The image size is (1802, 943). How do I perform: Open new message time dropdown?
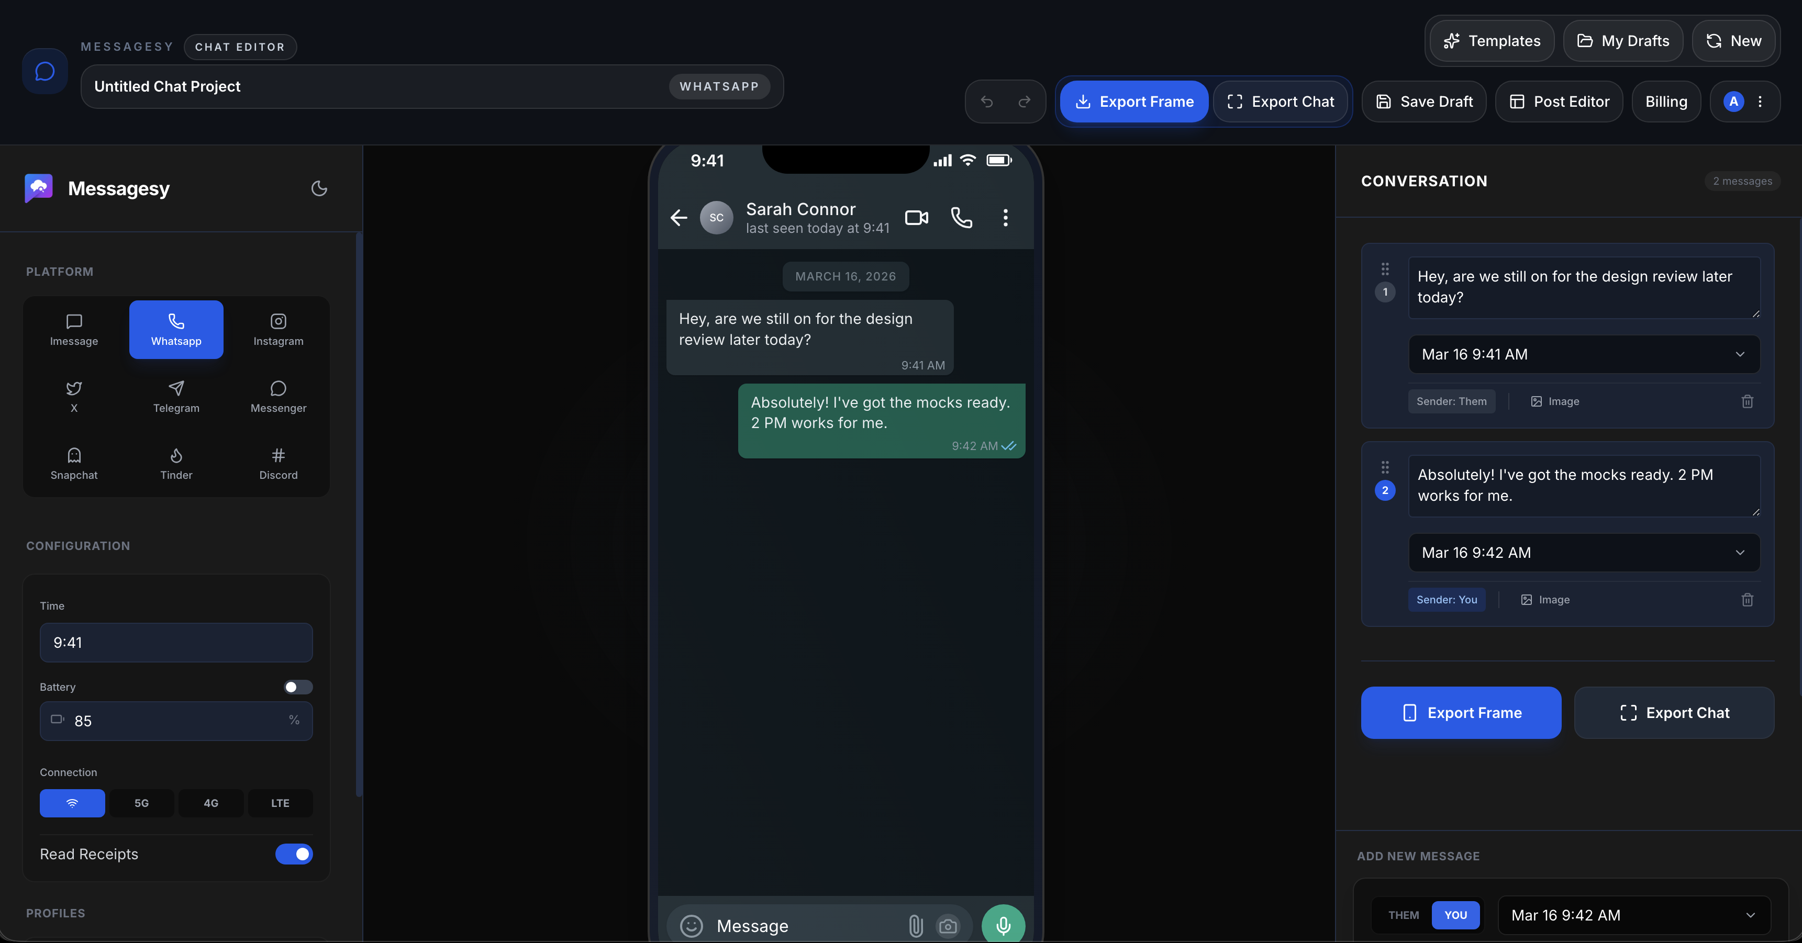tap(1633, 915)
